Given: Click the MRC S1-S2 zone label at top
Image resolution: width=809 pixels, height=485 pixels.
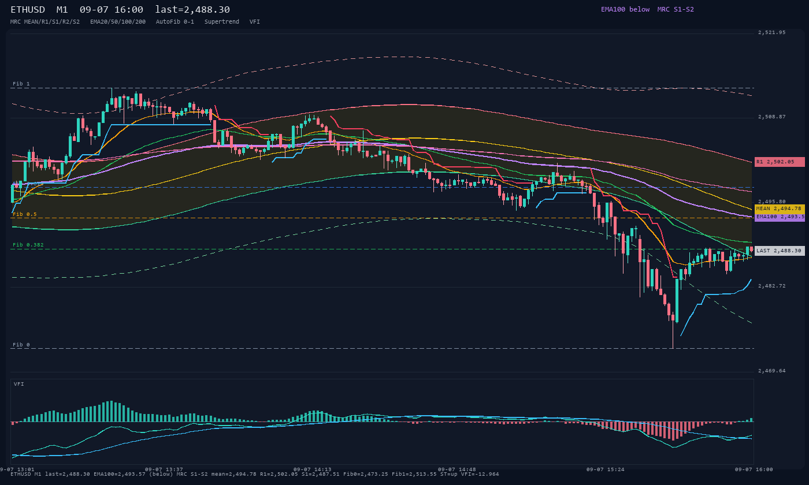Looking at the screenshot, I should click(x=676, y=9).
